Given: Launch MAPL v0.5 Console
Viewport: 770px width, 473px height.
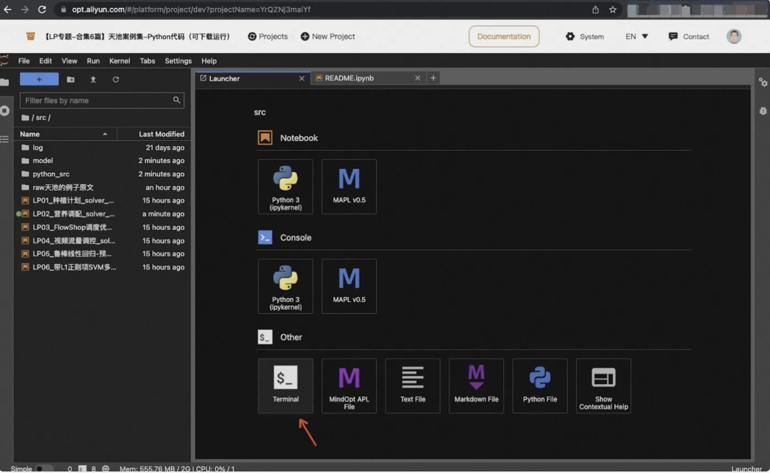Looking at the screenshot, I should [349, 286].
